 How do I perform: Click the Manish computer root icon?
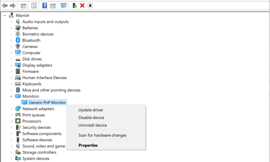[x=11, y=15]
